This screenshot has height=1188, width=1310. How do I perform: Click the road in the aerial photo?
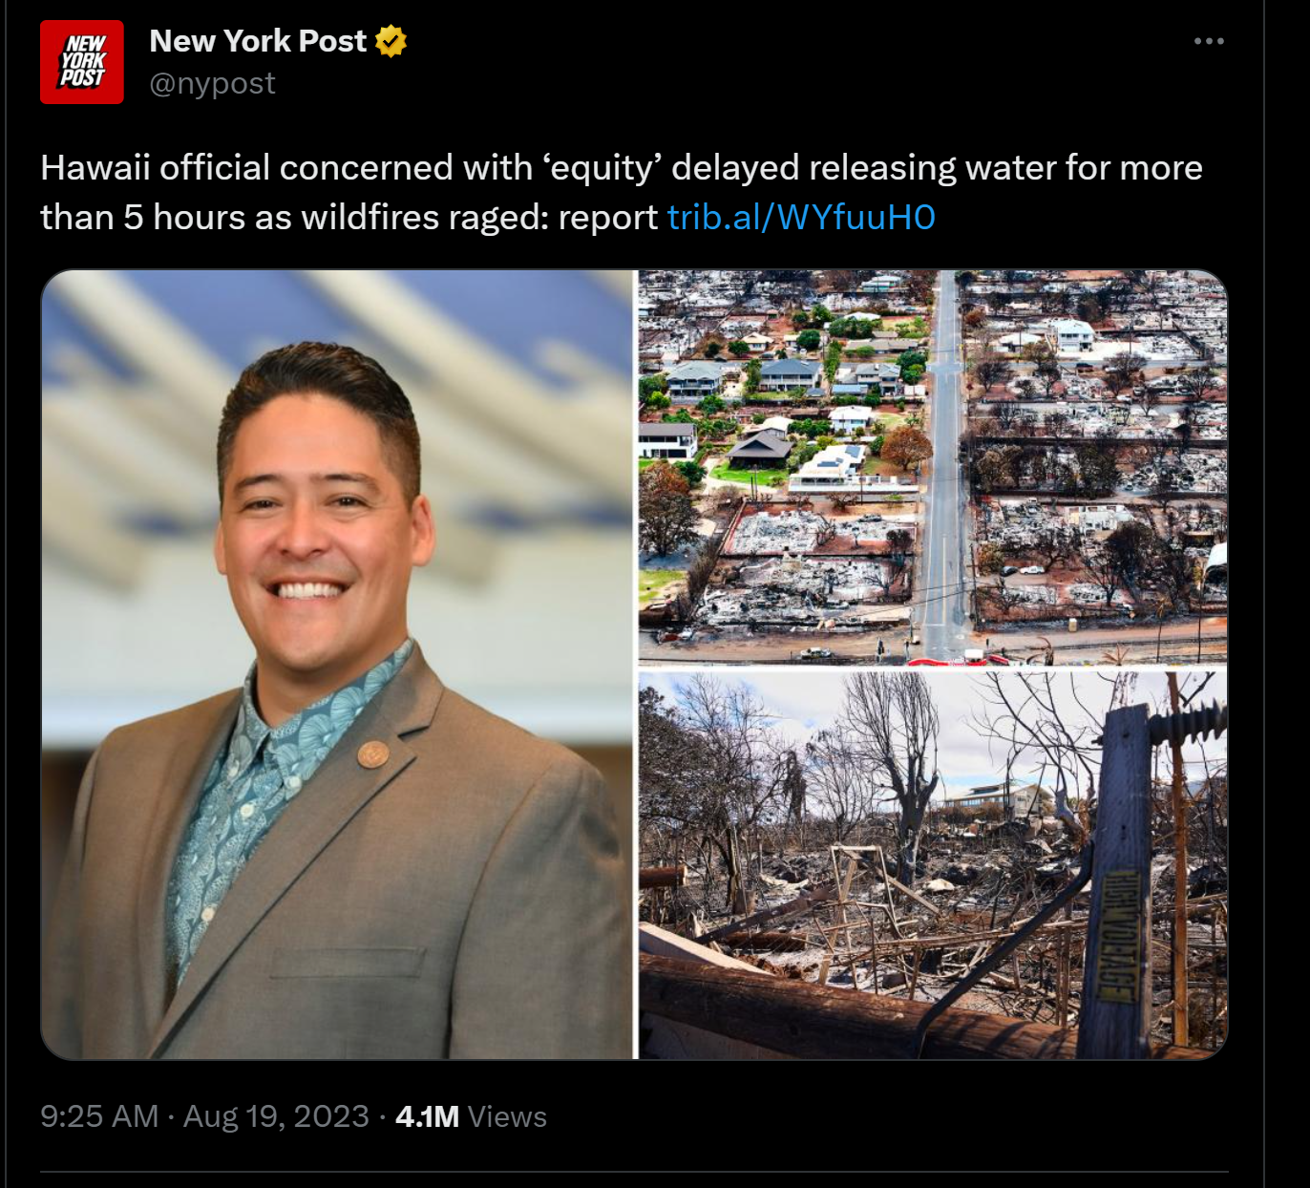pos(945,467)
